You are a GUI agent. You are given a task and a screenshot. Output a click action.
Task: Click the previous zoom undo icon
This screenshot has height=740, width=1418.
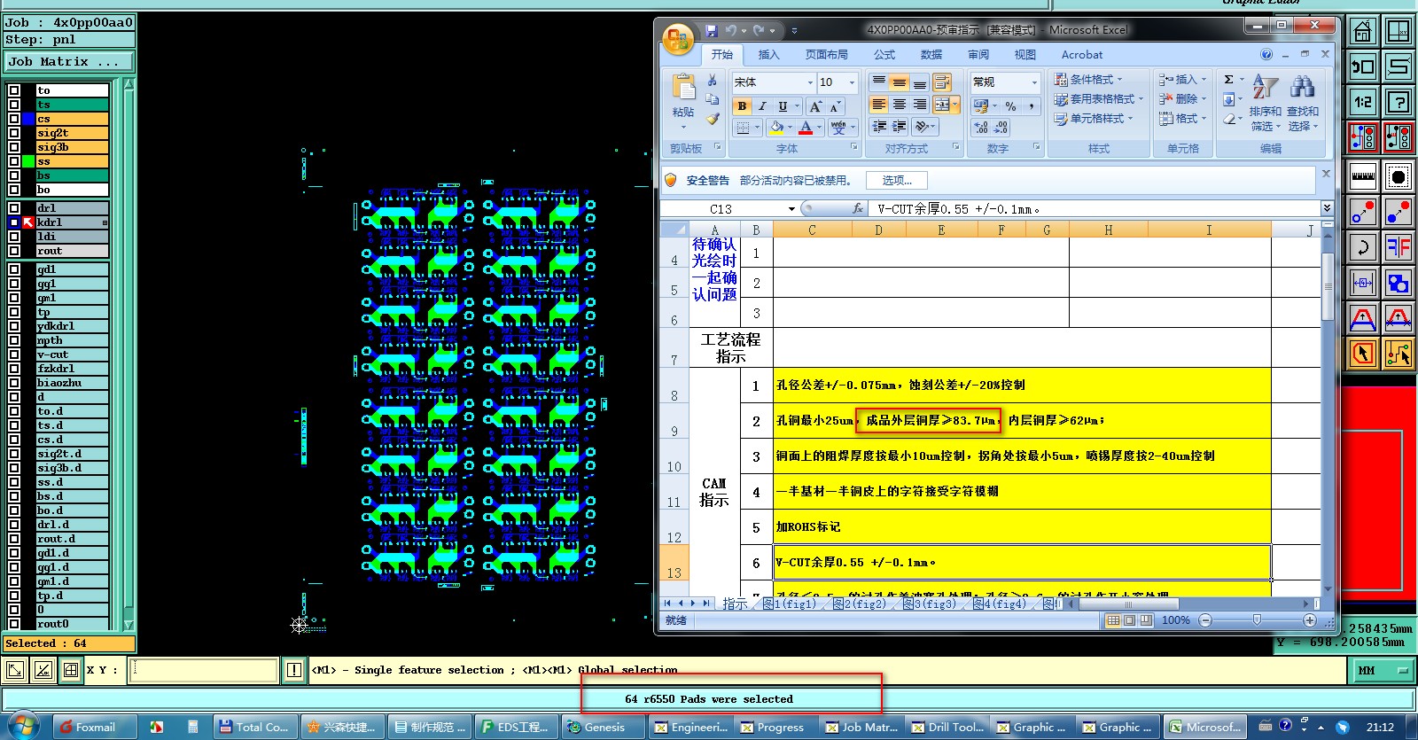(1363, 66)
